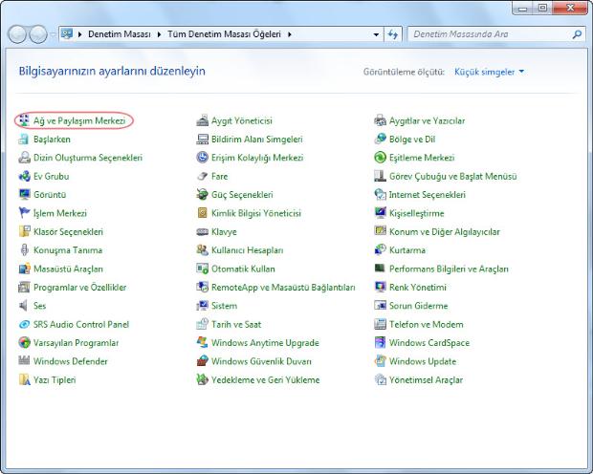Open the Erişim Kolaylığı Merkezi link
This screenshot has width=593, height=474.
pos(257,158)
